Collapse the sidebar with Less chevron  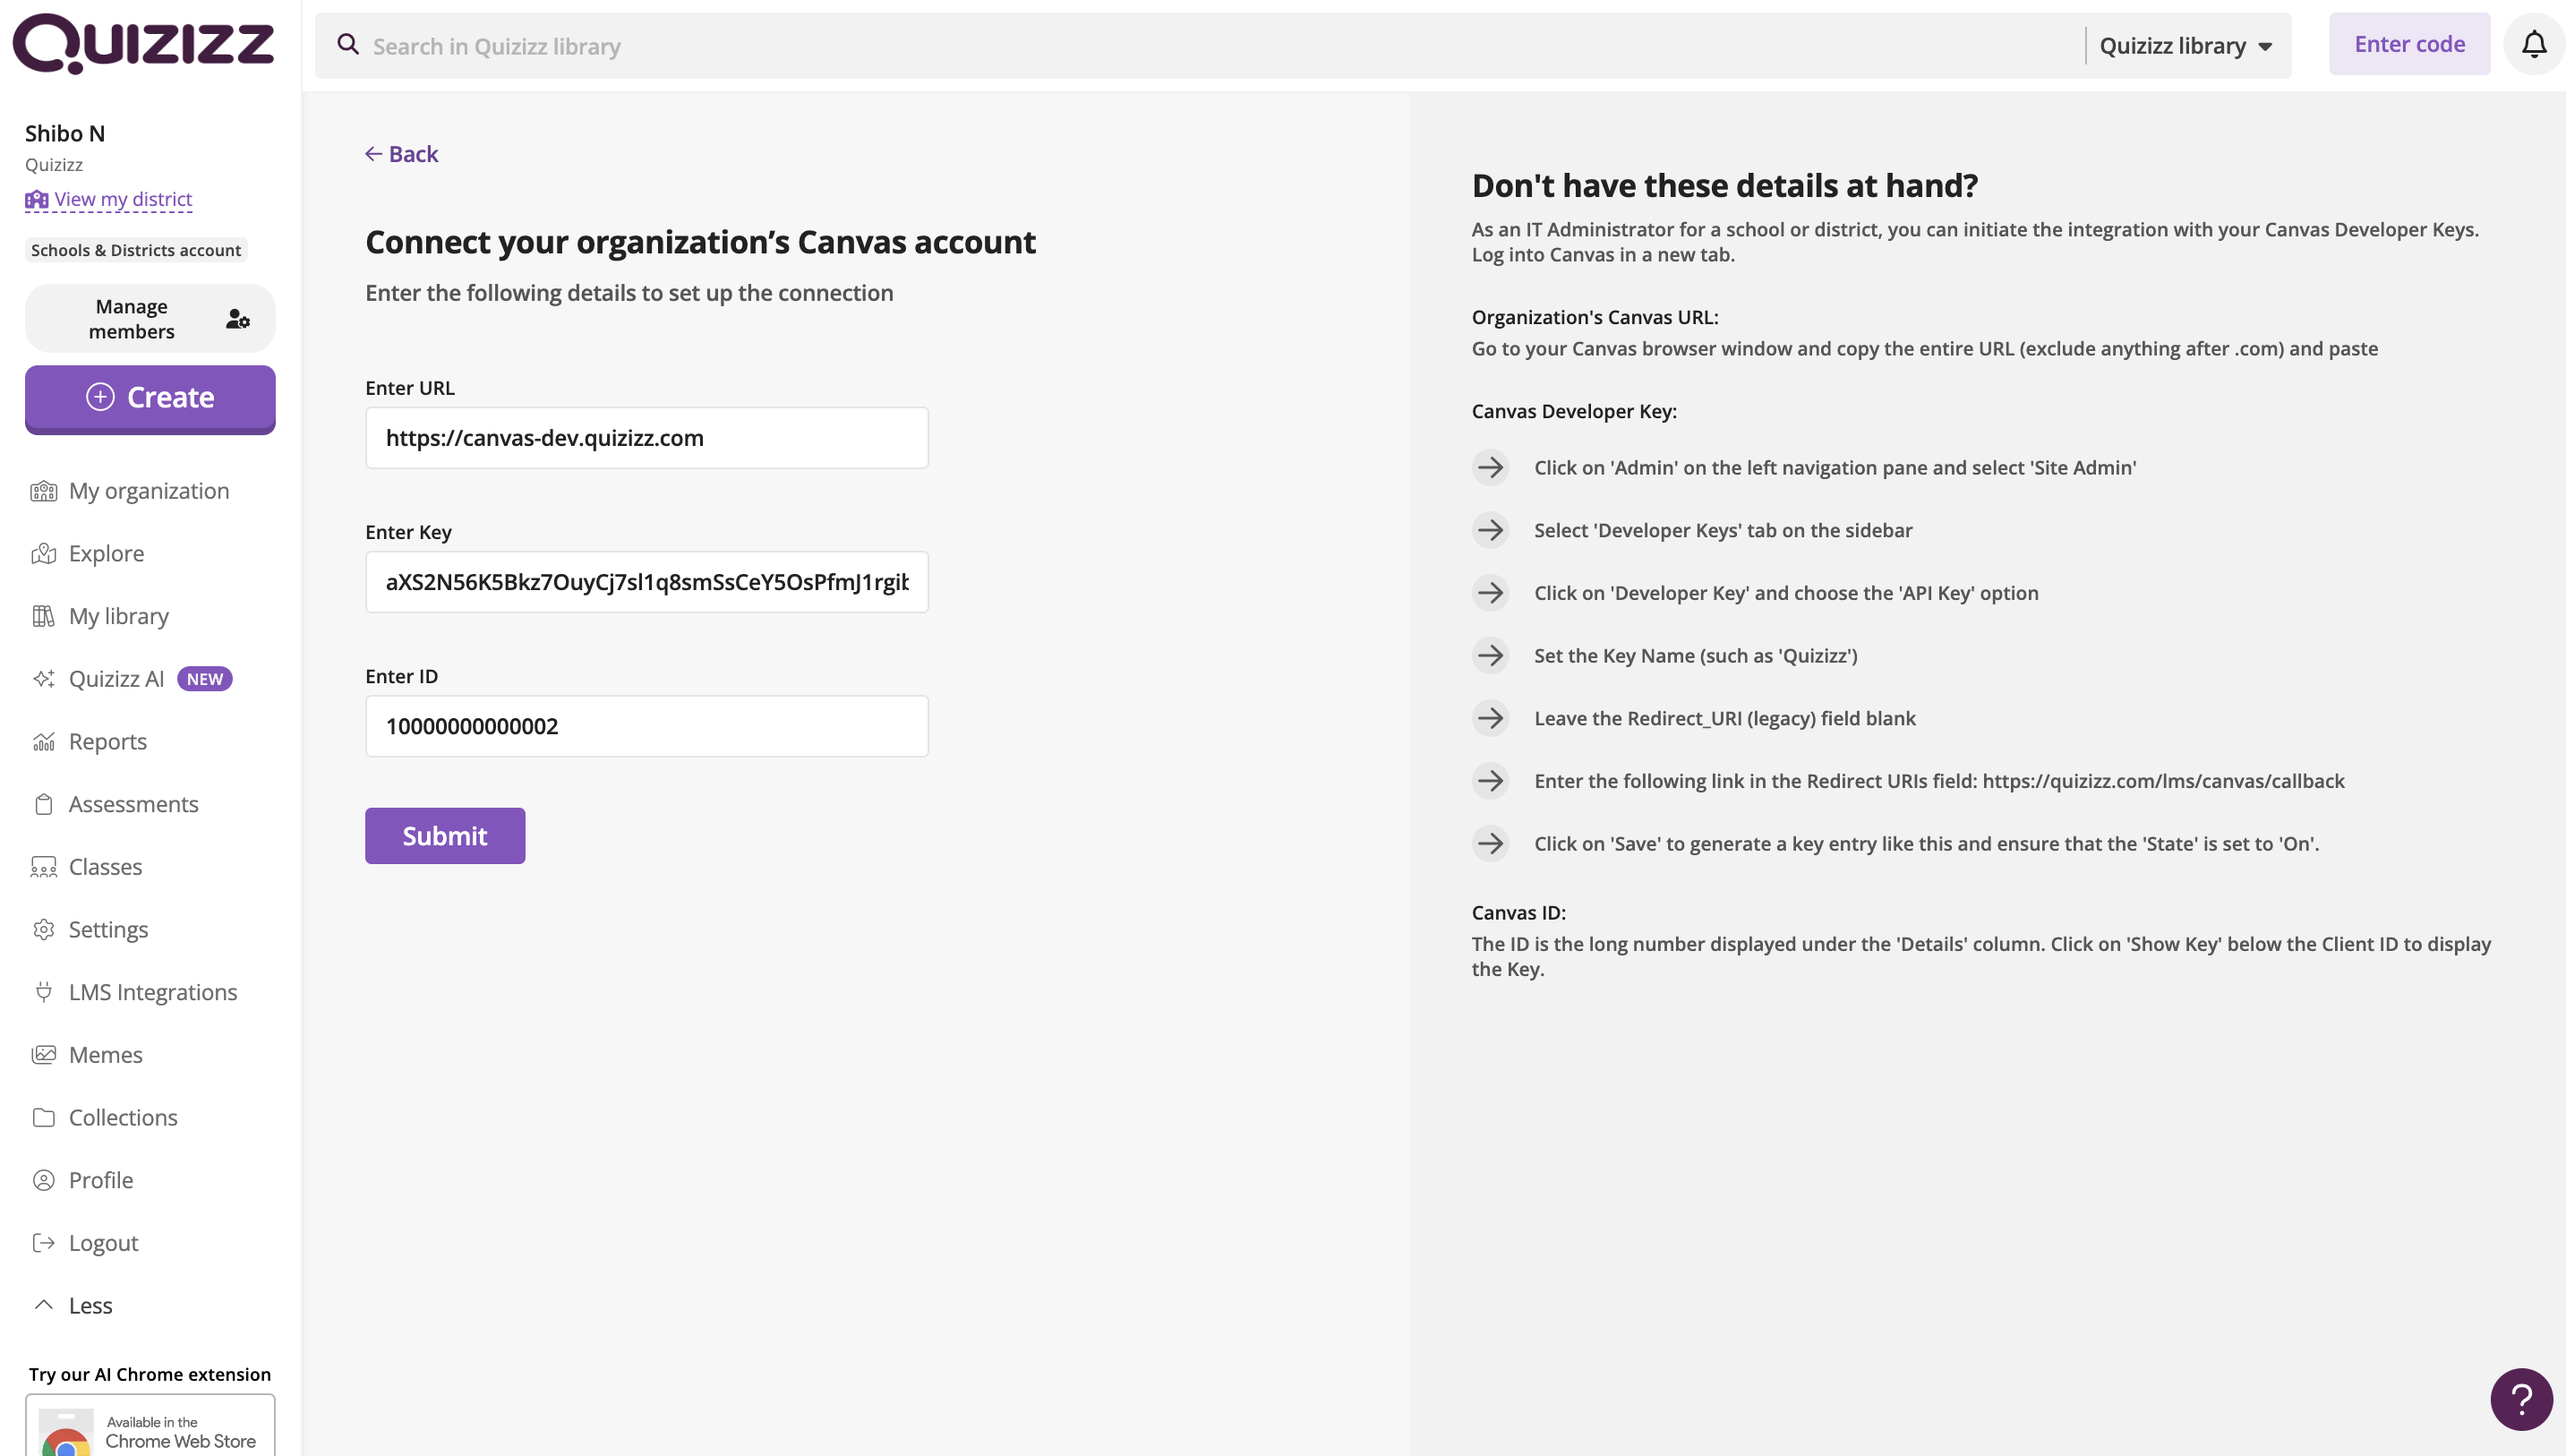pyautogui.click(x=43, y=1305)
